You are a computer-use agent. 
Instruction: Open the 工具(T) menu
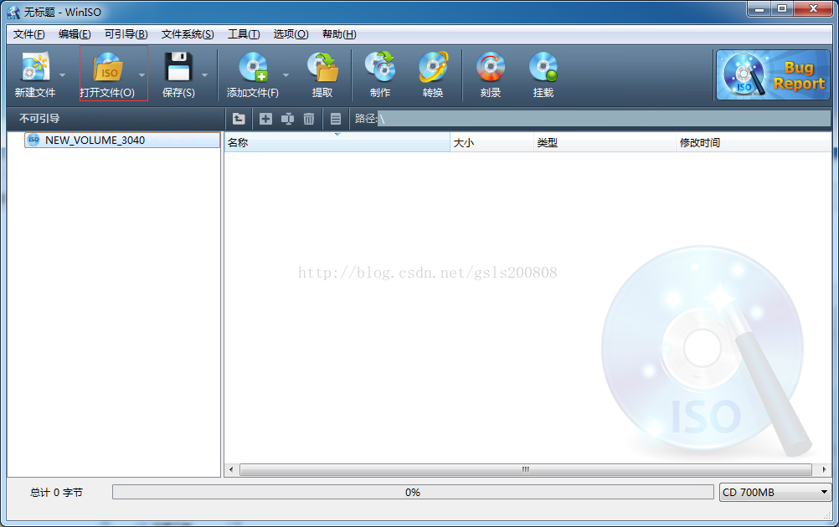pyautogui.click(x=244, y=34)
